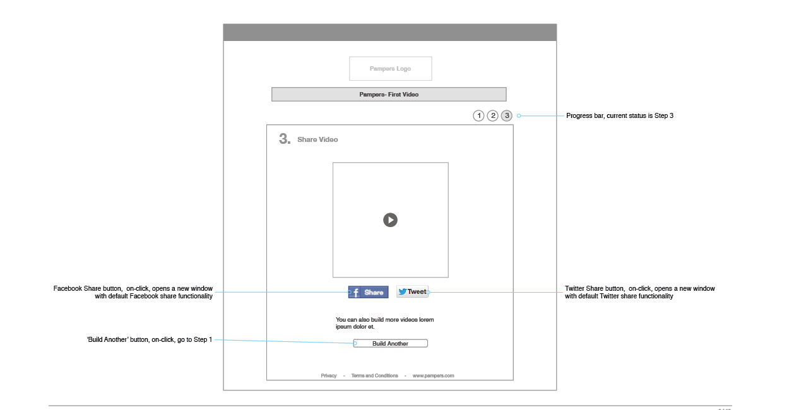Click the Twitter Tweet button

(x=412, y=291)
